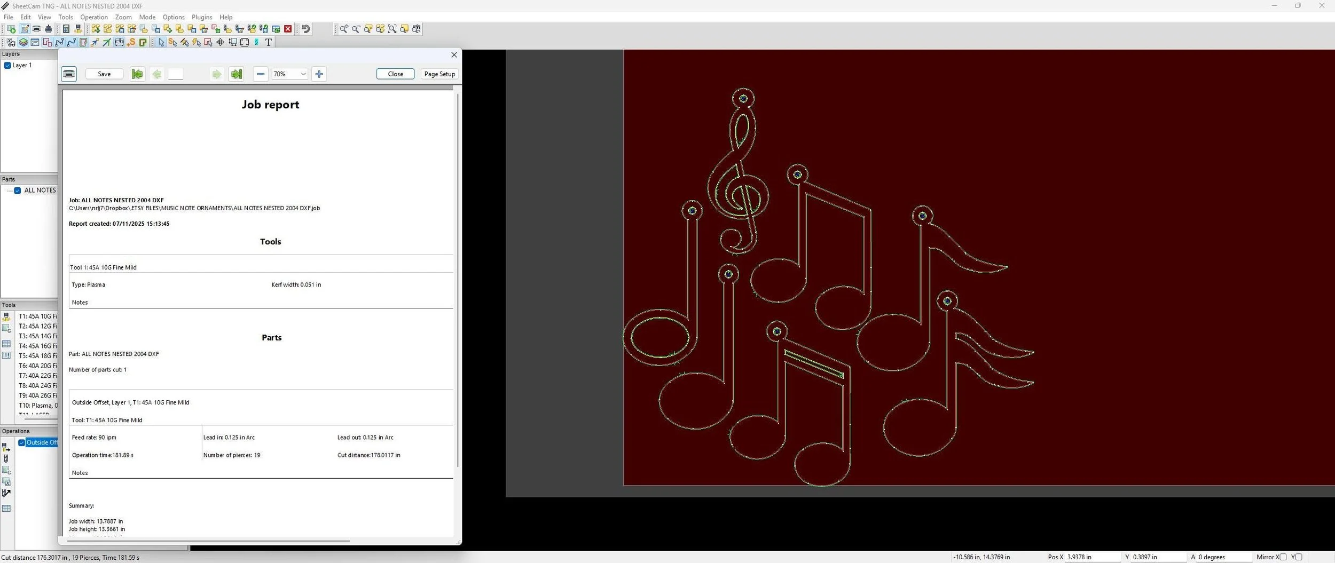Open the Operation menu

[94, 17]
